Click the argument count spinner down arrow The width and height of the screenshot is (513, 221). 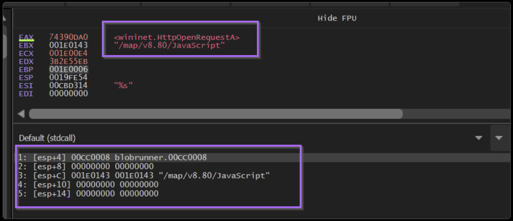point(499,138)
